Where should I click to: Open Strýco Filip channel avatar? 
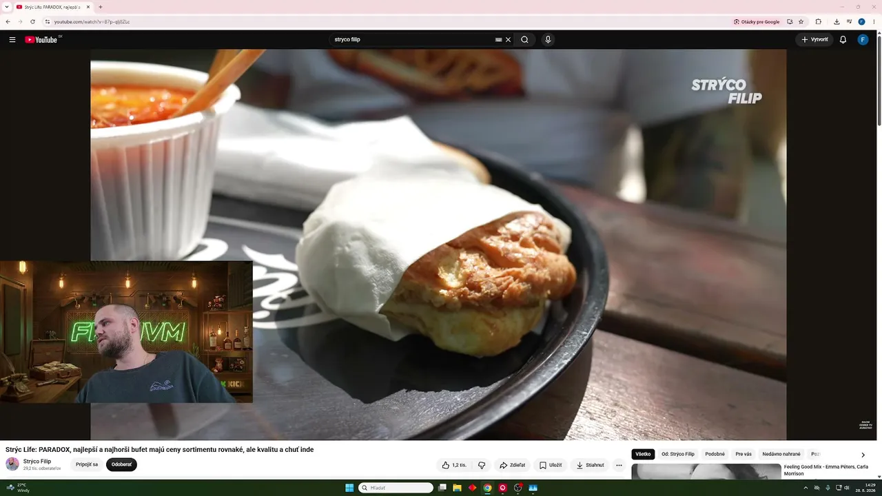click(12, 464)
